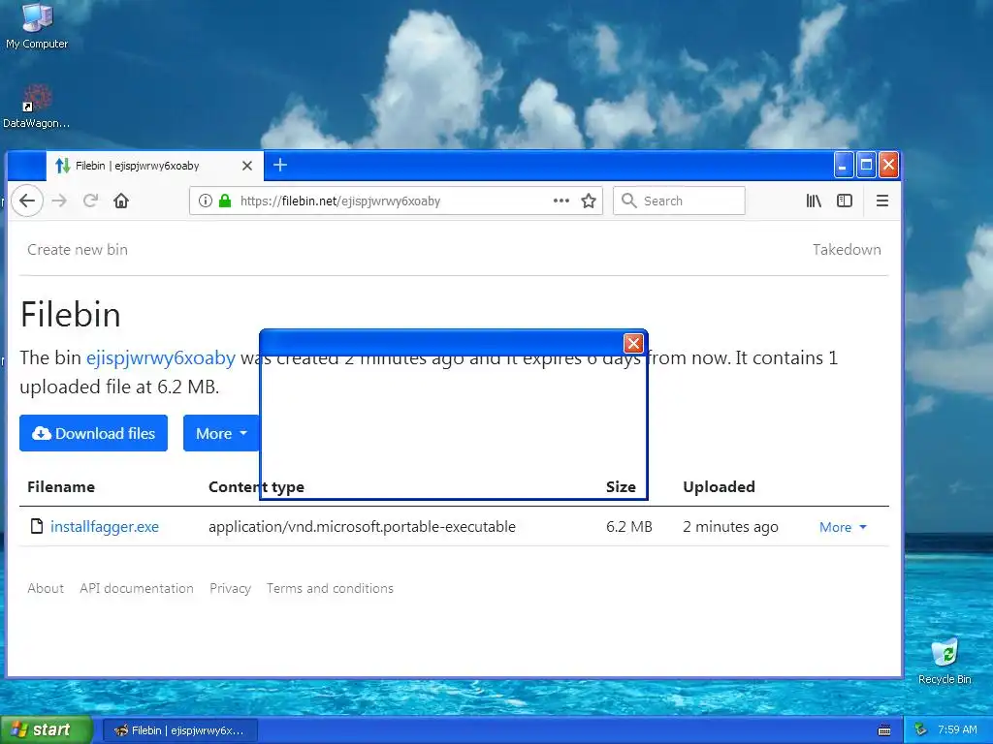Image resolution: width=993 pixels, height=744 pixels.
Task: Open the Library icon in toolbar
Action: tap(814, 201)
